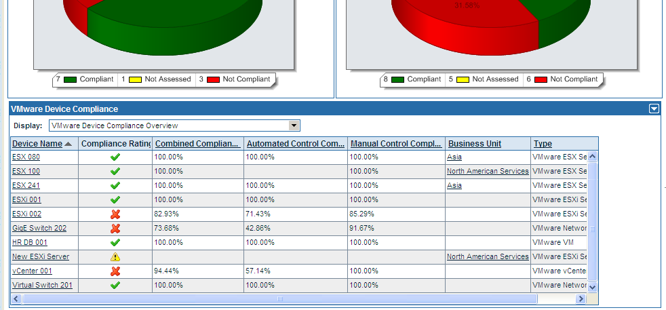
Task: Click the 42.86% automated value for GigE Switch 202
Action: (x=258, y=228)
